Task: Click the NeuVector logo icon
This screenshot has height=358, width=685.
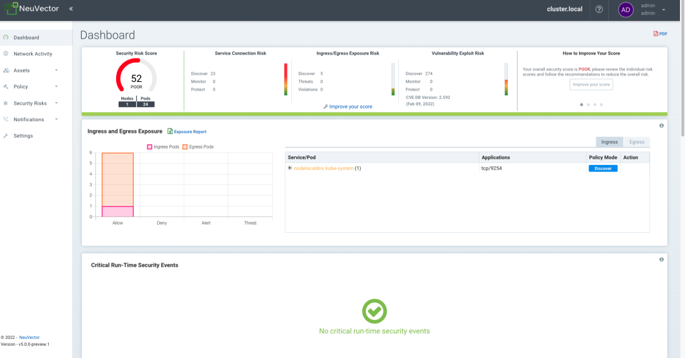Action: (x=11, y=8)
